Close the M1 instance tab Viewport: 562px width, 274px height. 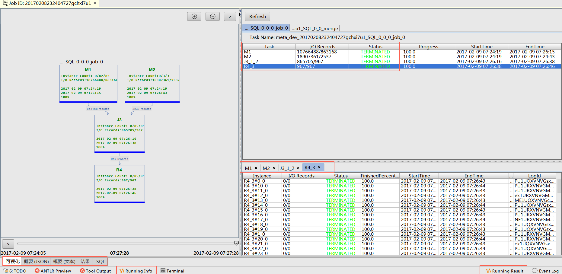(x=256, y=168)
